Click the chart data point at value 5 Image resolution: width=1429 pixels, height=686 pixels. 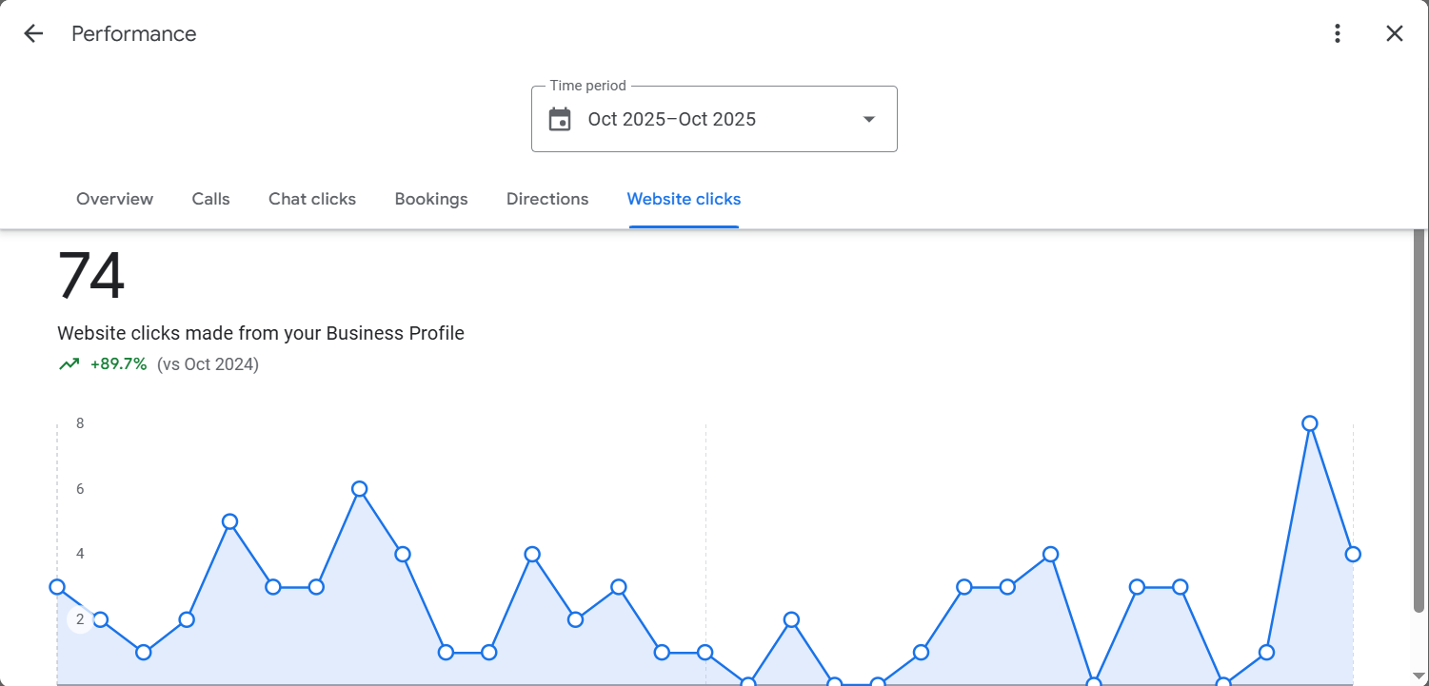pos(229,521)
